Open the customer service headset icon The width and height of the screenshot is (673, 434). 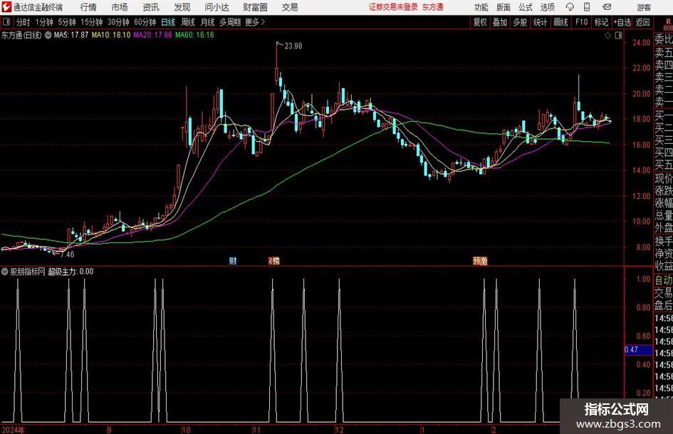click(570, 7)
